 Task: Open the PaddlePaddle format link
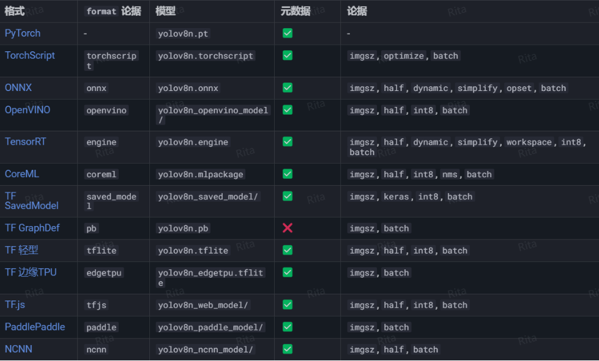[x=35, y=327]
